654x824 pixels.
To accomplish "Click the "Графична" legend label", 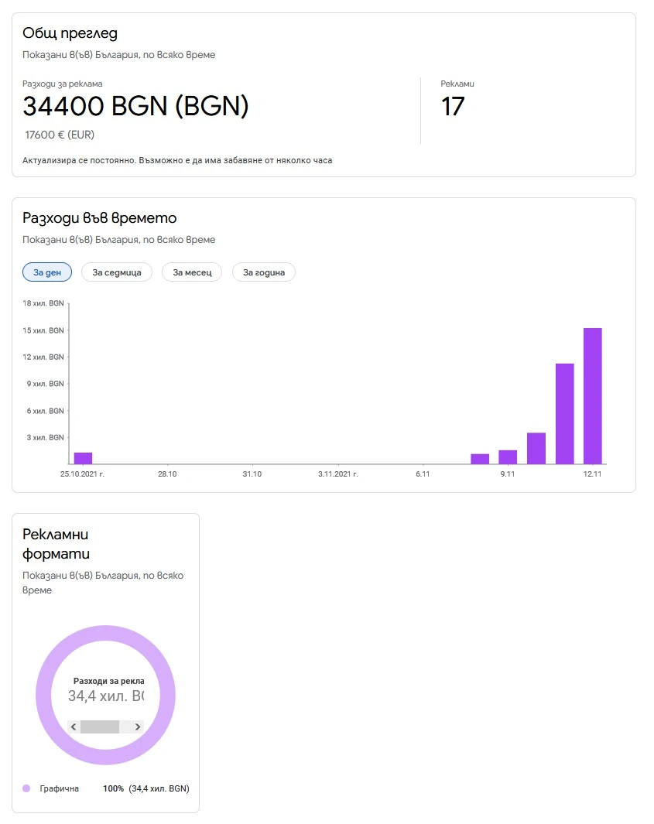I will coord(60,788).
